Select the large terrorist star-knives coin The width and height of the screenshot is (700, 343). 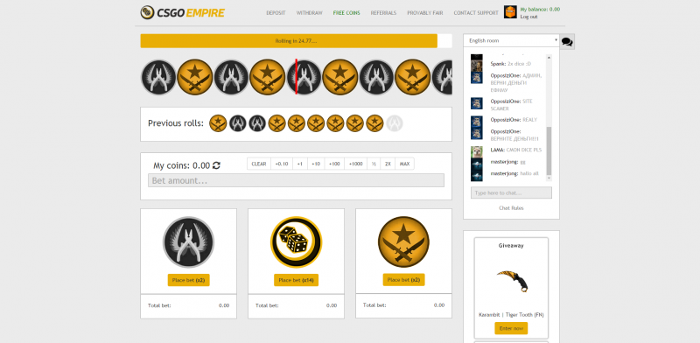pyautogui.click(x=403, y=242)
